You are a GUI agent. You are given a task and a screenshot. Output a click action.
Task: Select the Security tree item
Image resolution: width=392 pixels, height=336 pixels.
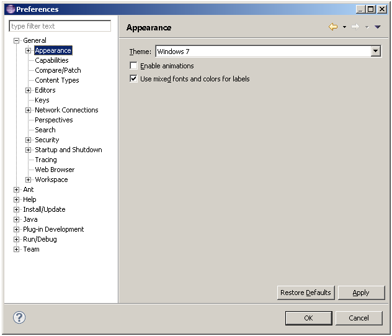click(47, 140)
